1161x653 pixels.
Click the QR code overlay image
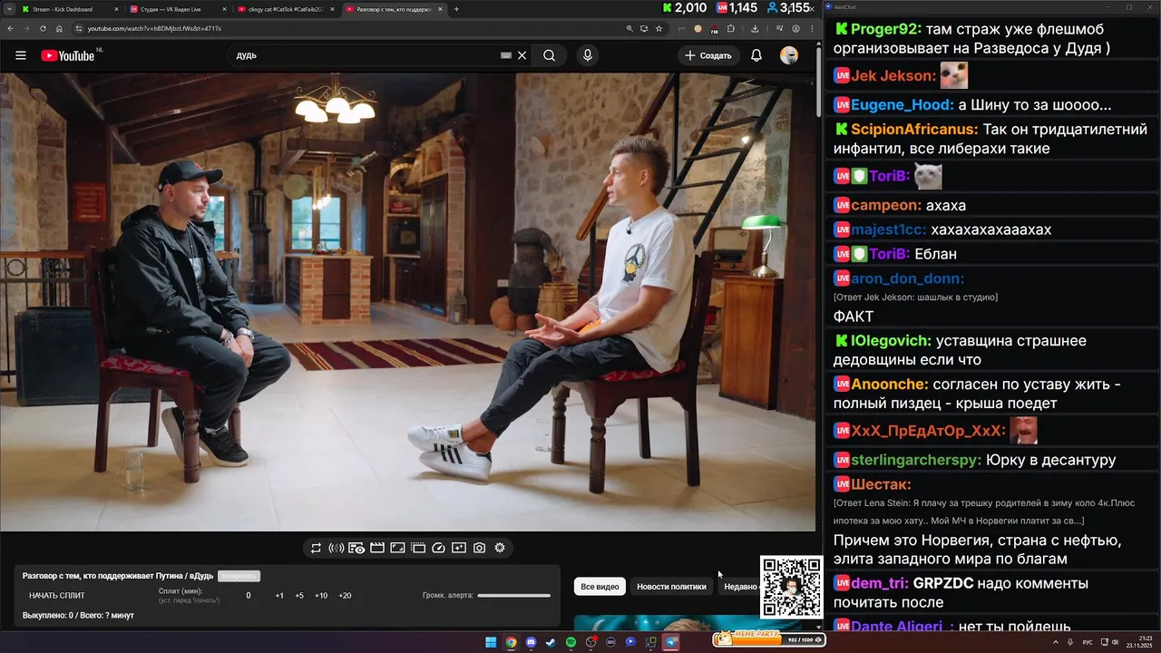(x=791, y=587)
